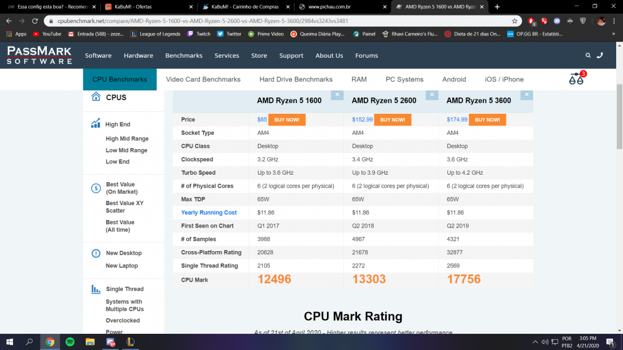Open a new browser tab
The height and width of the screenshot is (350, 623).
coord(497,7)
